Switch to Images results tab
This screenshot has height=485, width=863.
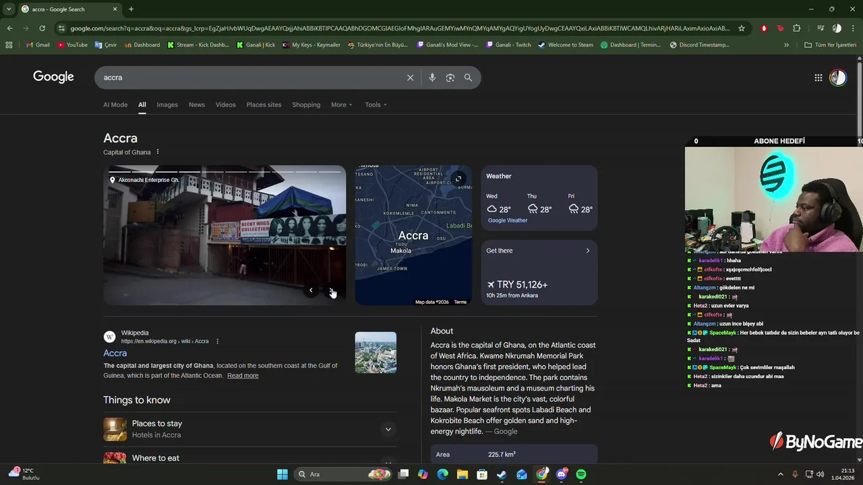coord(167,104)
